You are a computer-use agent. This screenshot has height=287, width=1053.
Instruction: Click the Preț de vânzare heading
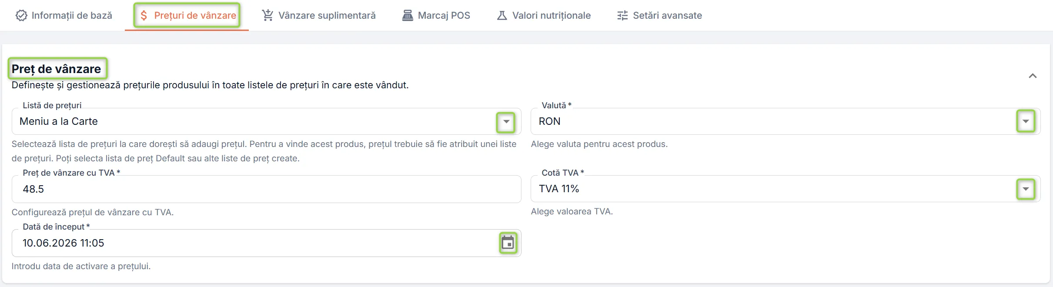pos(56,69)
